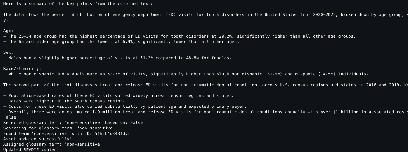Click the 'Rates were highest in the South' line

click(x=60, y=101)
